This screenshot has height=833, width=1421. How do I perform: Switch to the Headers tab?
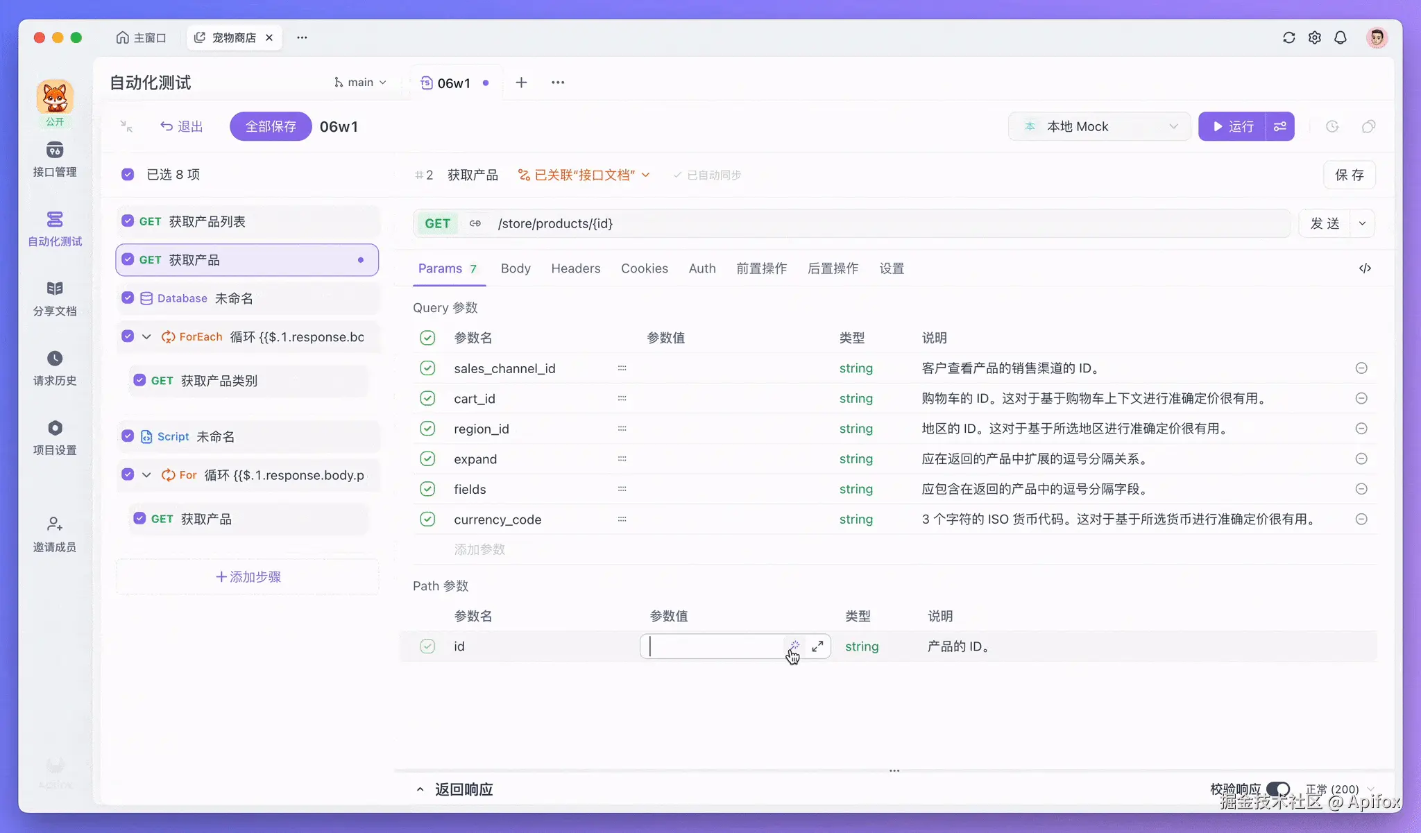(x=575, y=268)
